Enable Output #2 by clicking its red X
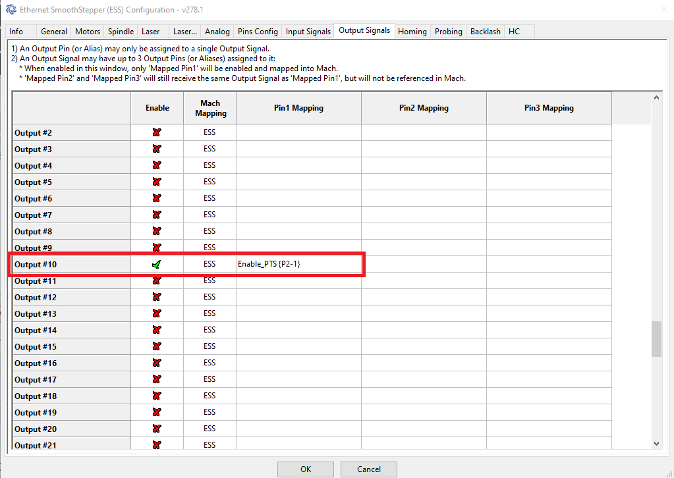Screen dimensions: 674x478 point(157,132)
